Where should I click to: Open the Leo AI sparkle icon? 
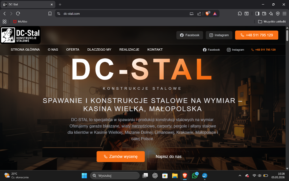[x=271, y=14]
